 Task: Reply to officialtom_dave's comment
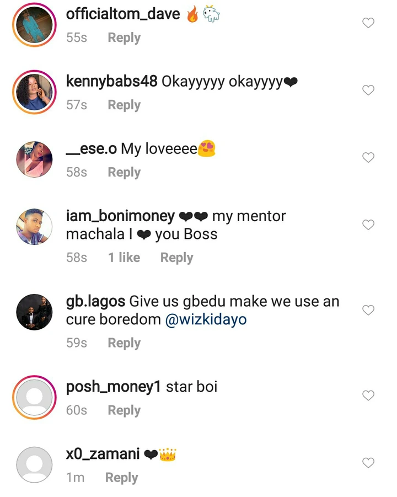tap(124, 38)
